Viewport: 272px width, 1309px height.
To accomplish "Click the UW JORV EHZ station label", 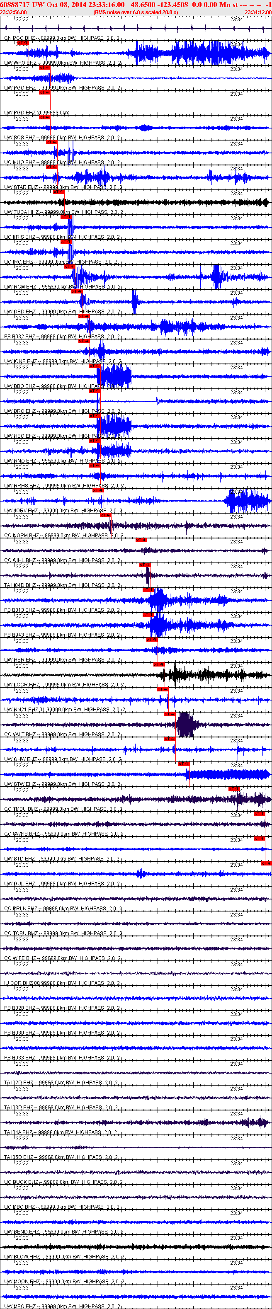I will pyautogui.click(x=63, y=511).
